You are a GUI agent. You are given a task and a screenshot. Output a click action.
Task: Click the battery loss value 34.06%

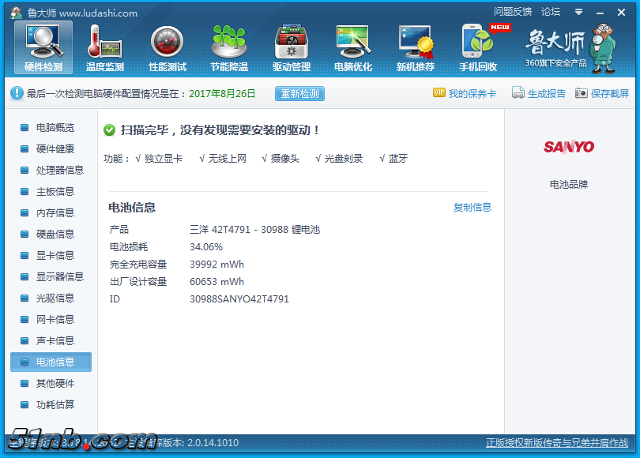[206, 246]
